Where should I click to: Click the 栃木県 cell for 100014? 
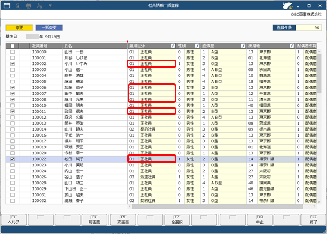click(276, 129)
